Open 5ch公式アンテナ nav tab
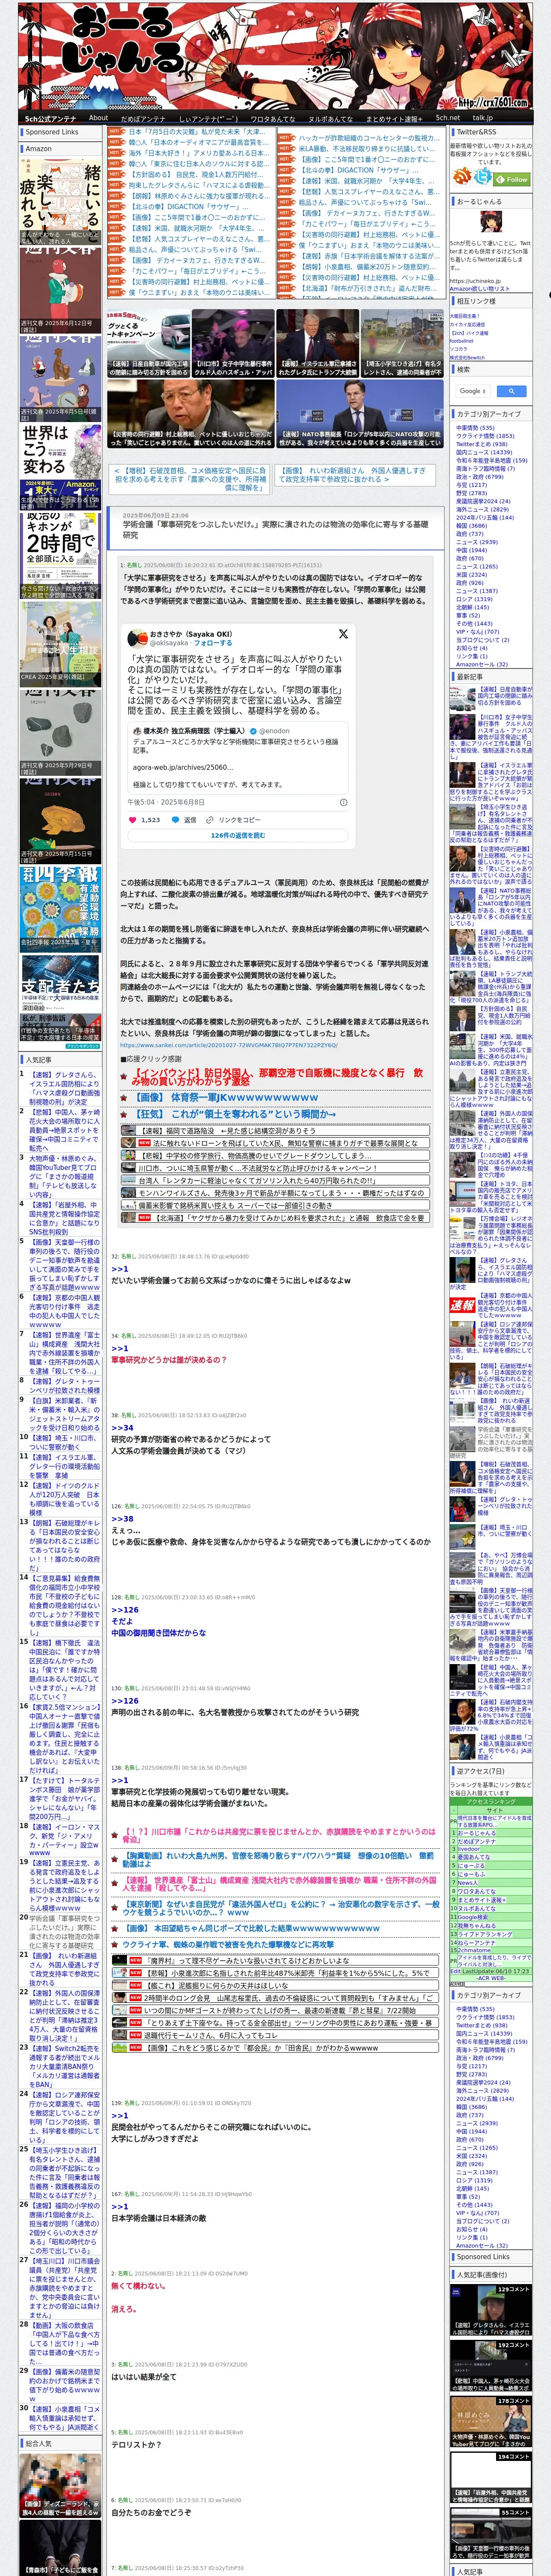Screen dimensions: 551x2576 click(50, 118)
